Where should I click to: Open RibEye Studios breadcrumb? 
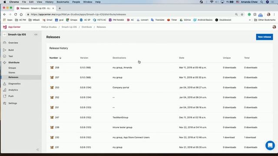point(49,27)
